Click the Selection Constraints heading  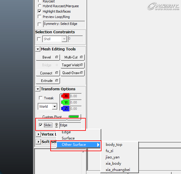coord(55,32)
